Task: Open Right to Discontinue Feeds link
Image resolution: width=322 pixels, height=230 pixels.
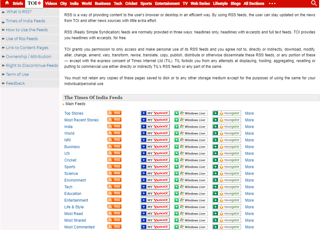Action: [x=32, y=65]
